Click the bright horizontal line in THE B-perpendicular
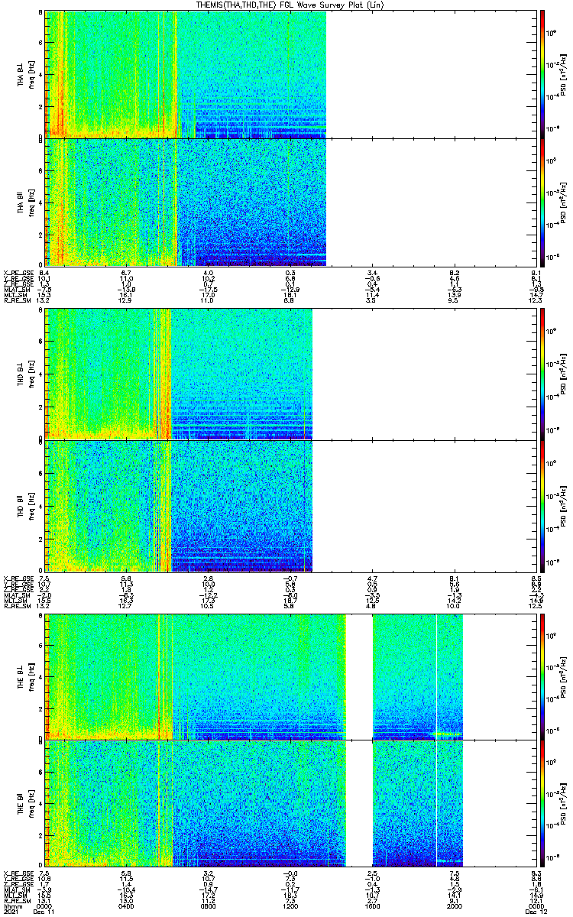The height and width of the screenshot is (917, 573). click(x=448, y=734)
